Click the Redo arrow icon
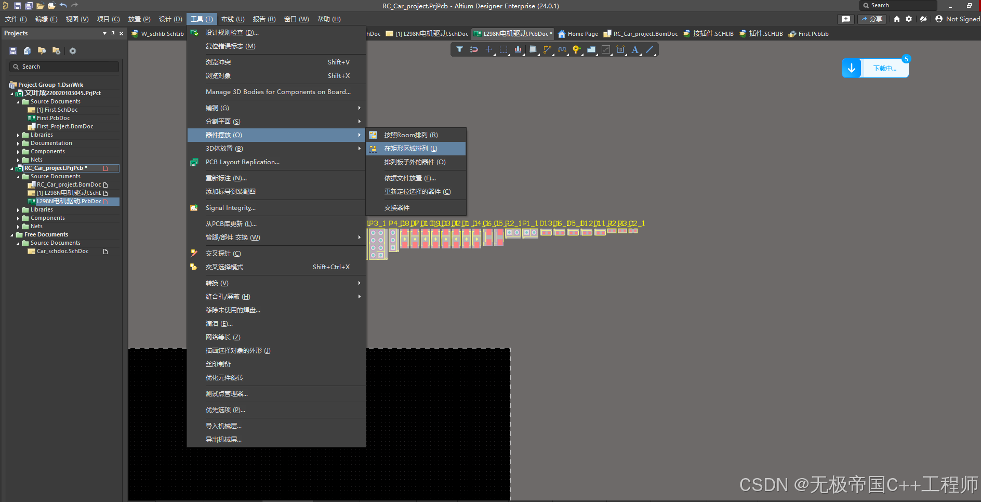 point(74,5)
